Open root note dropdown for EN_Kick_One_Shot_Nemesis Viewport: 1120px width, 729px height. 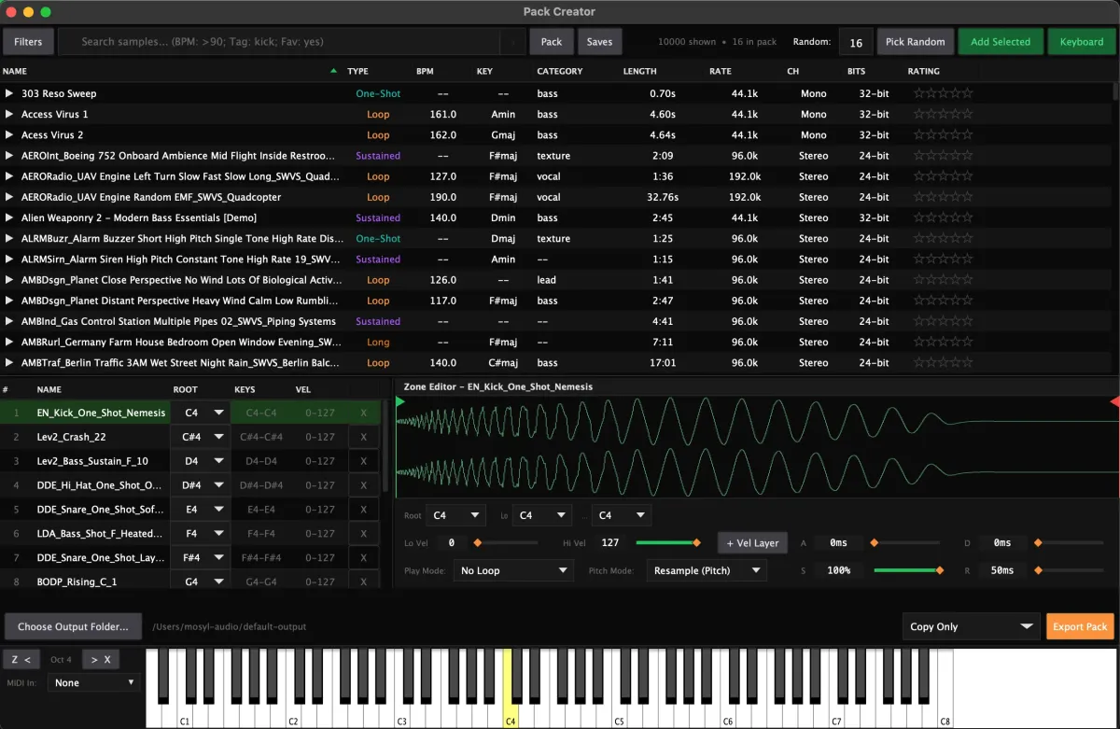pyautogui.click(x=201, y=413)
